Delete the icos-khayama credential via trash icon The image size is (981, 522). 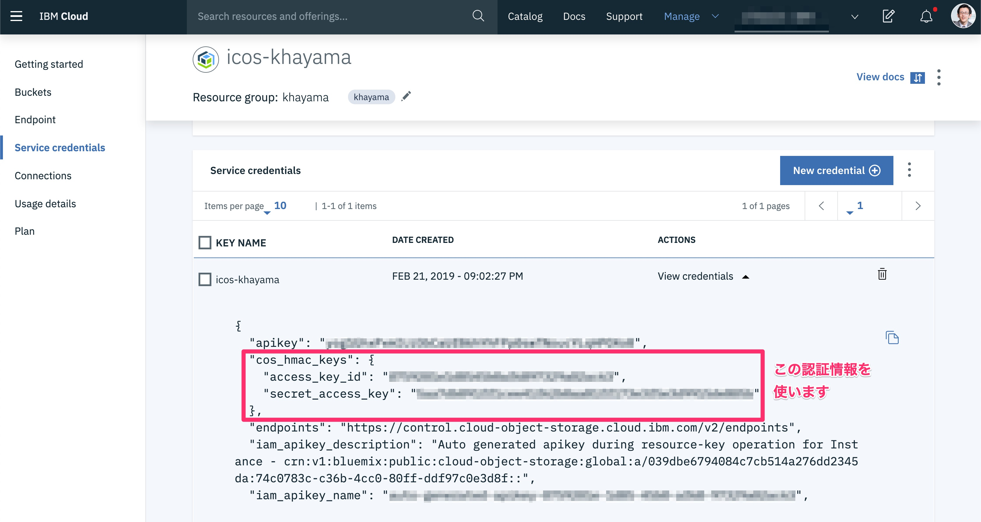[882, 274]
